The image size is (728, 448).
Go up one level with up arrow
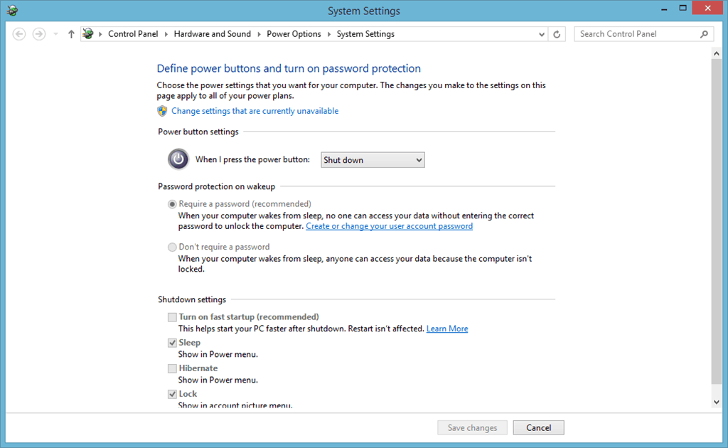pyautogui.click(x=71, y=34)
